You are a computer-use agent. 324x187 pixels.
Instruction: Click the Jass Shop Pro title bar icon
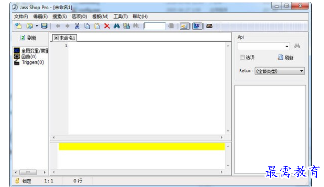pos(15,7)
